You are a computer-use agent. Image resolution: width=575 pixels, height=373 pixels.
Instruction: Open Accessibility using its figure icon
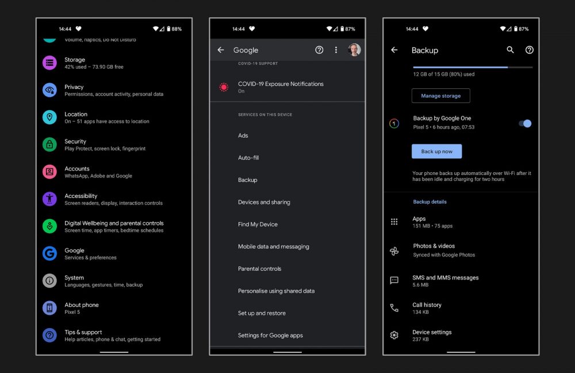coord(50,199)
